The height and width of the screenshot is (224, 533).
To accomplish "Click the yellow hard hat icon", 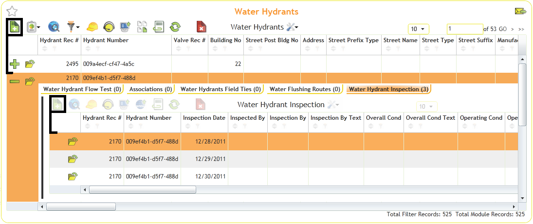I will click(x=92, y=27).
